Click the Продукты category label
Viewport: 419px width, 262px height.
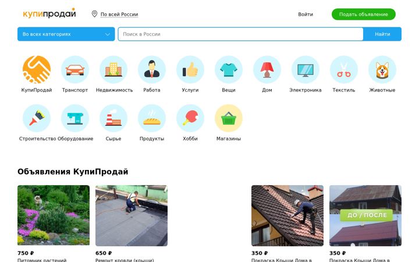(152, 139)
